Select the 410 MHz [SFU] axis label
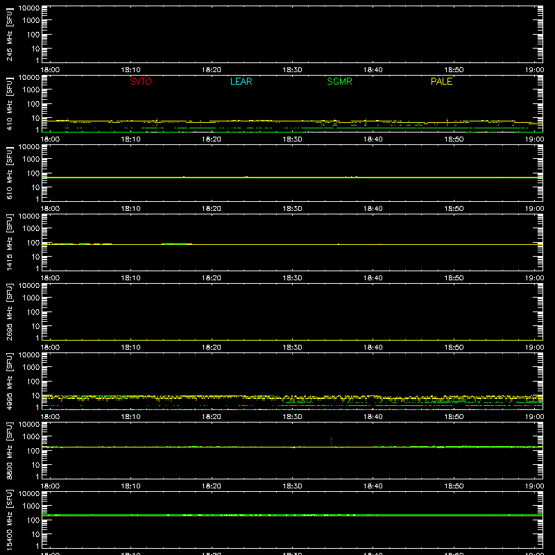Screen dimensions: 555x555 9,103
